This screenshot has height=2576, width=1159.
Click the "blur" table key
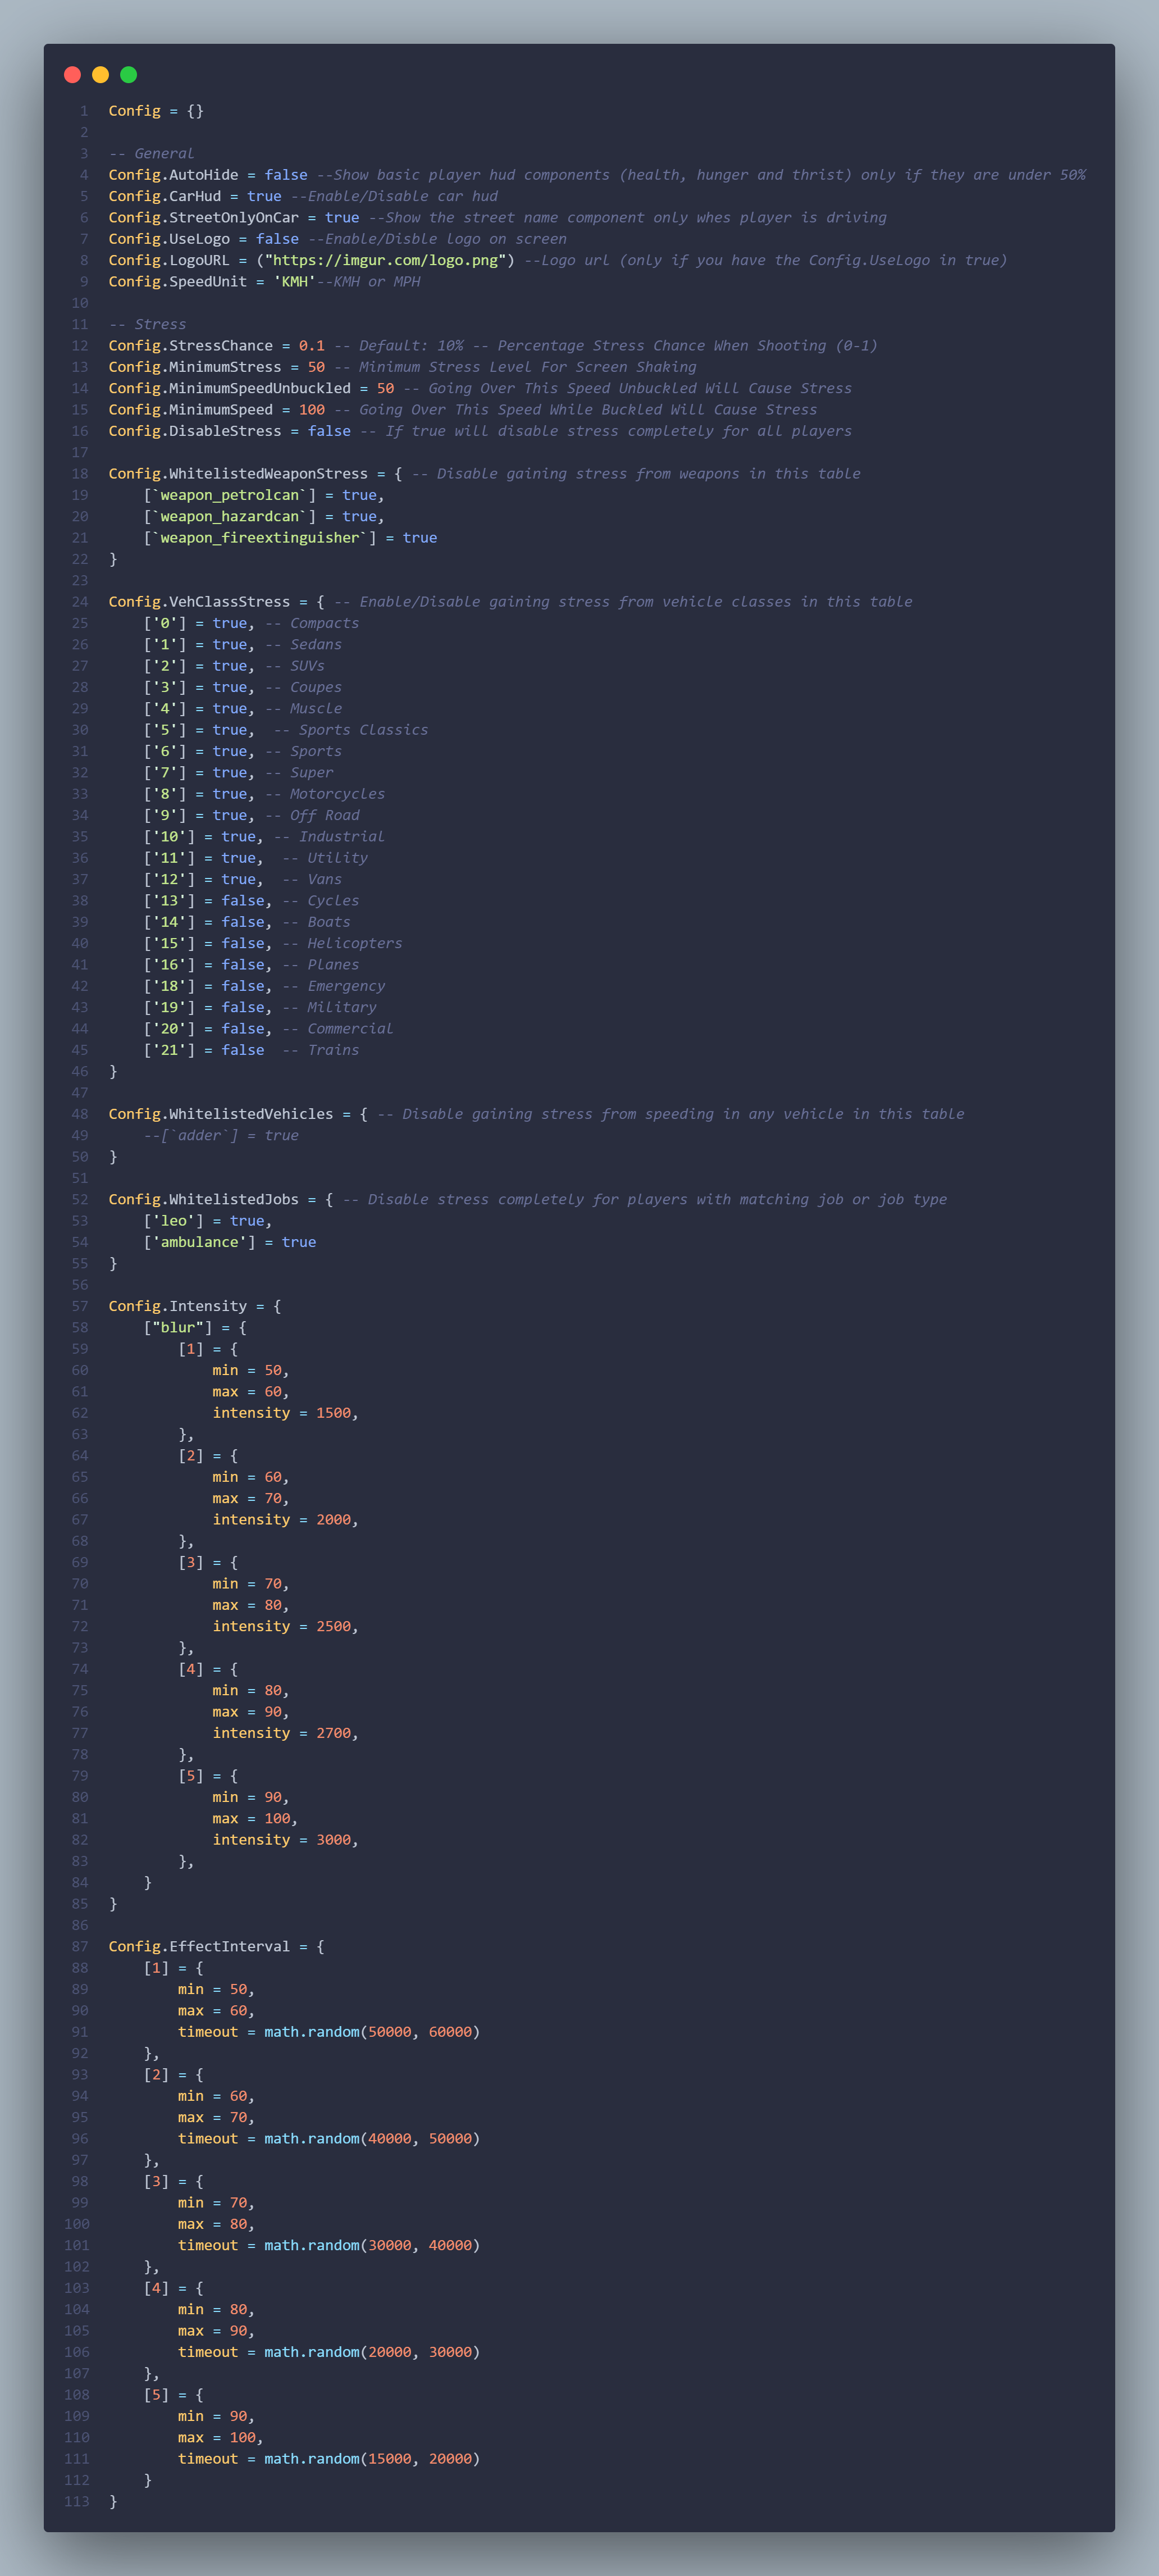pyautogui.click(x=178, y=1327)
